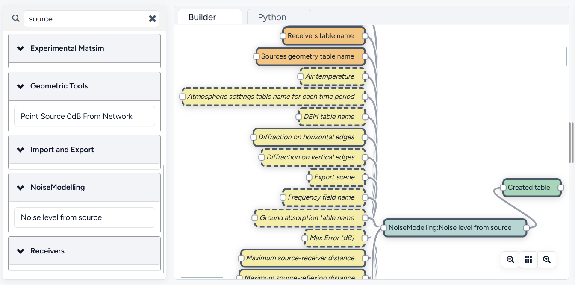Click input port of Ground absorption table name
The image size is (575, 285).
click(x=255, y=218)
